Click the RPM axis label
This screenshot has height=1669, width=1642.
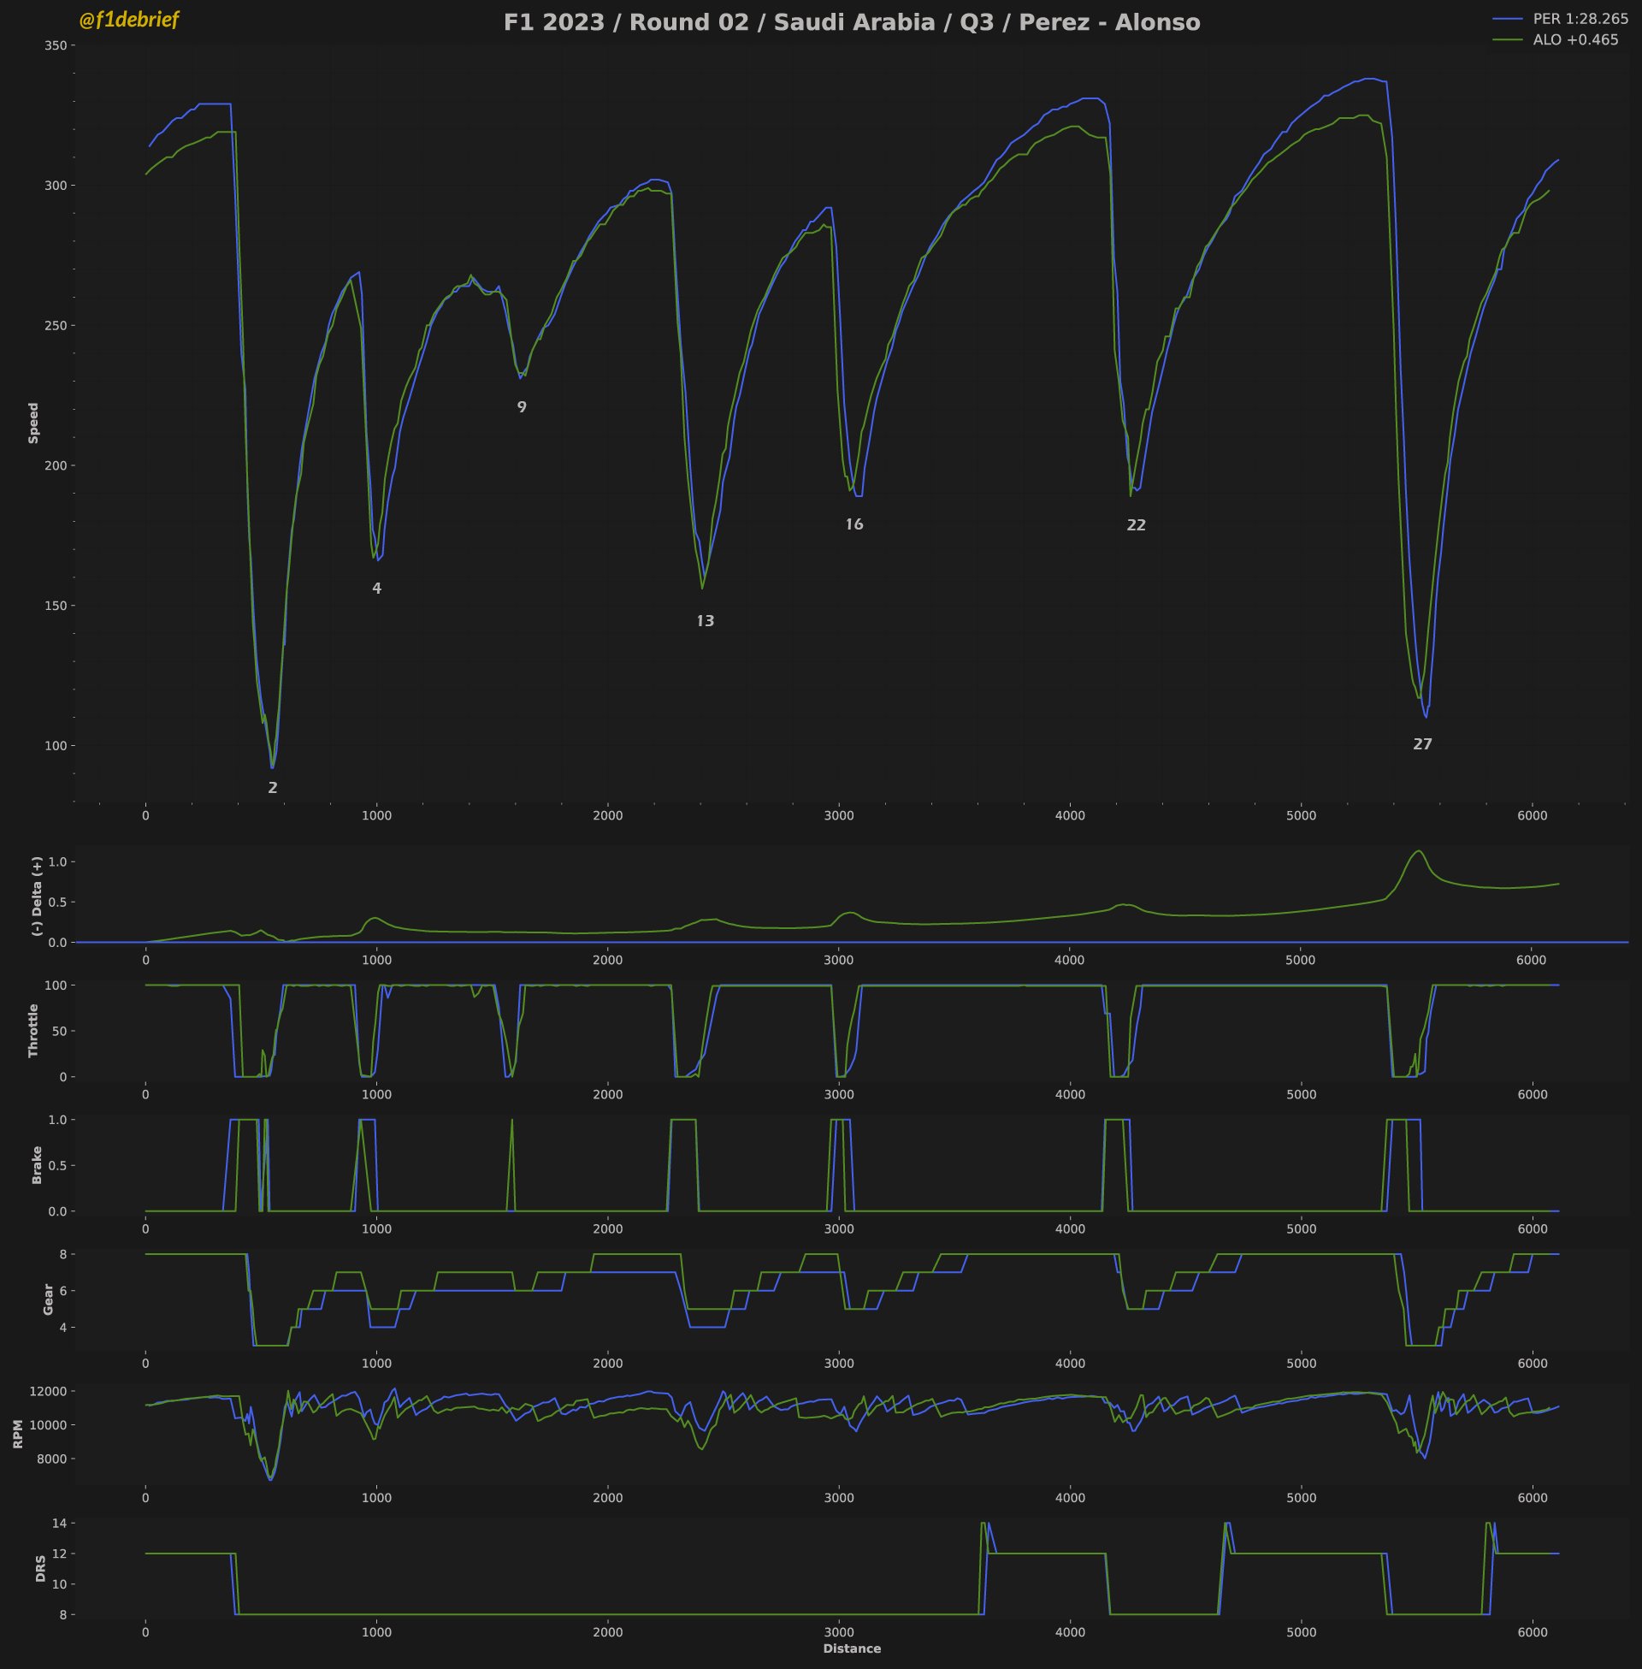[x=18, y=1436]
